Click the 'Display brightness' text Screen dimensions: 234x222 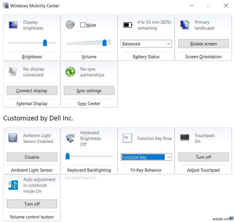[x=33, y=25]
